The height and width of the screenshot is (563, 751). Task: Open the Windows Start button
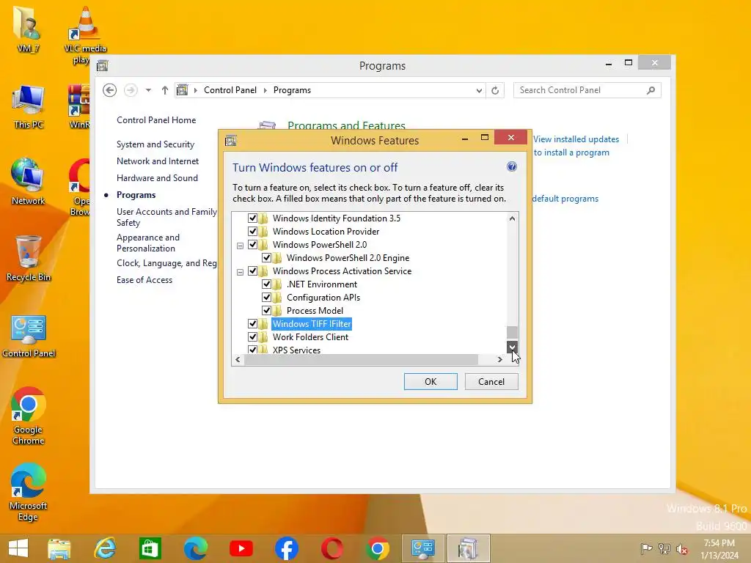(x=18, y=548)
